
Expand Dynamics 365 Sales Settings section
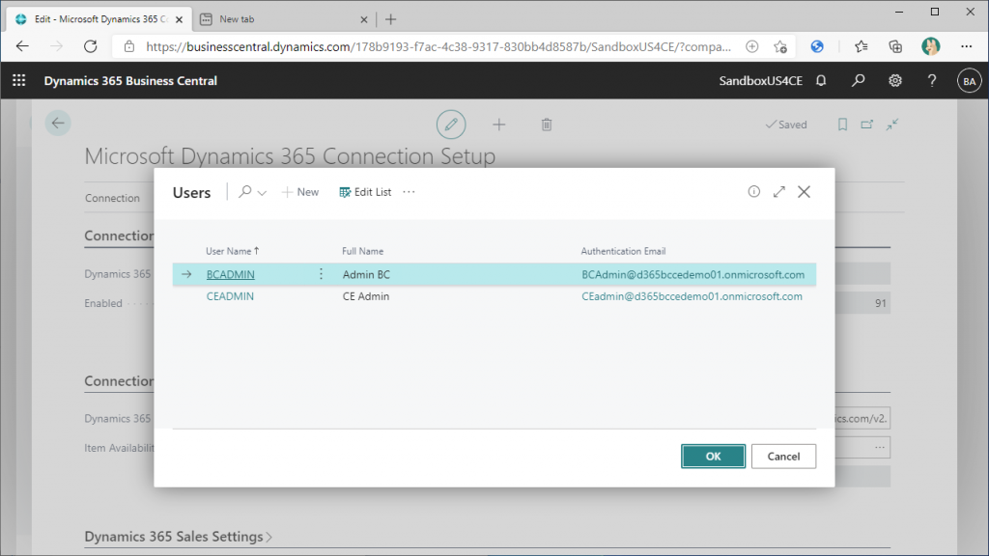point(179,537)
